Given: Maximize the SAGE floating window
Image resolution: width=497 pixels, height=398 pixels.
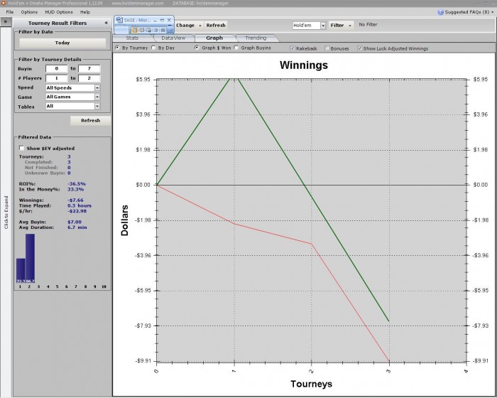Looking at the screenshot, I should [x=162, y=20].
